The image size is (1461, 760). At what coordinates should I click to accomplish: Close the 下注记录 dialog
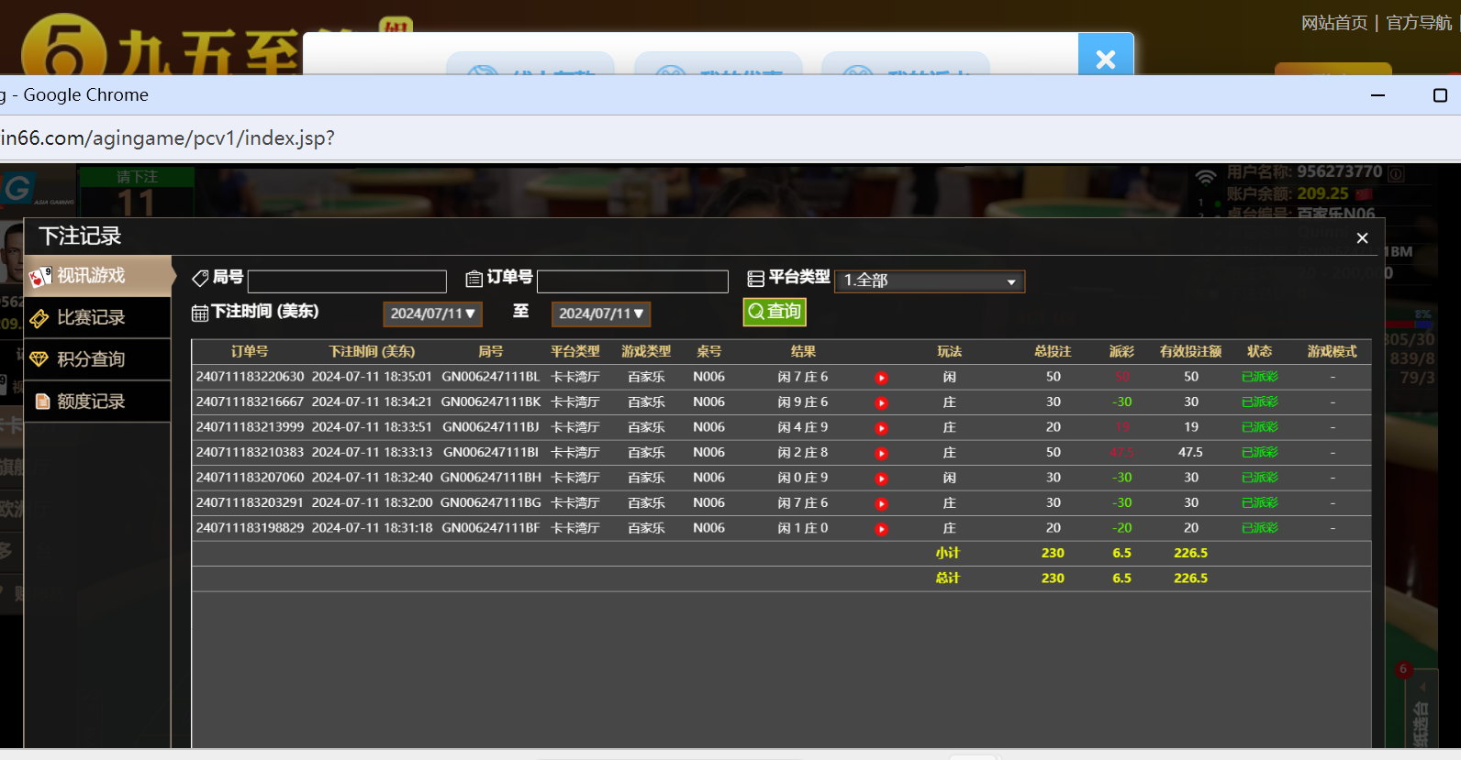(x=1362, y=238)
